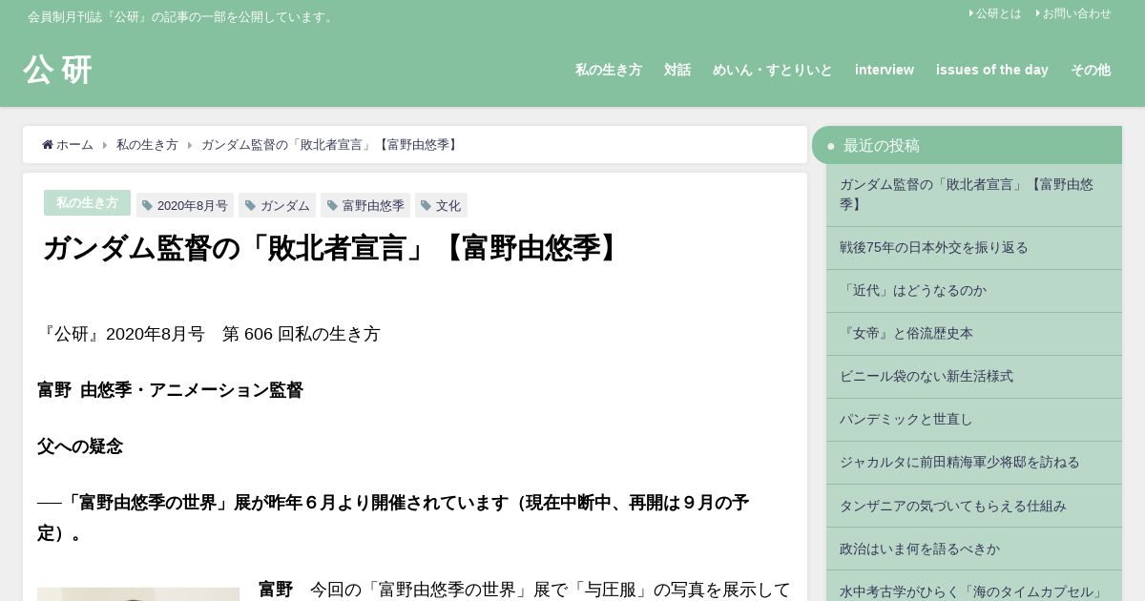Open お問い合わせ contact link
This screenshot has height=601, width=1145.
1076,13
